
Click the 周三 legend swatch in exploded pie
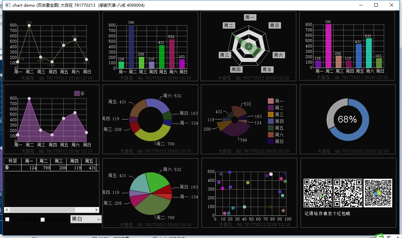(271, 114)
